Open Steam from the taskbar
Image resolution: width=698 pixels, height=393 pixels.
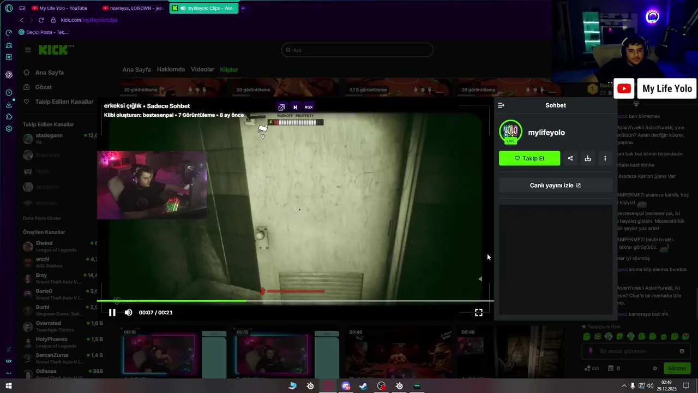pyautogui.click(x=363, y=386)
